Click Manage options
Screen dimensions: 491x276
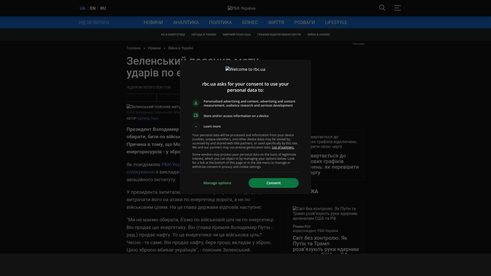[x=217, y=183]
